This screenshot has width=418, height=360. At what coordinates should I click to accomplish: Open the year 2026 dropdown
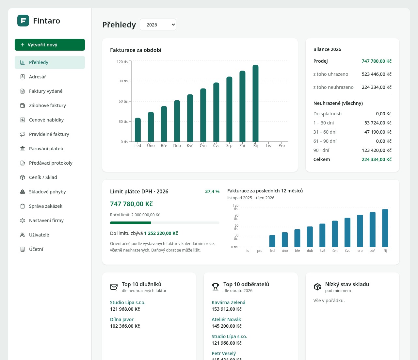(158, 25)
